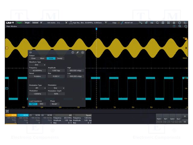Open trigger T settings
Viewport: 193px width, 145px height.
(x=106, y=23)
